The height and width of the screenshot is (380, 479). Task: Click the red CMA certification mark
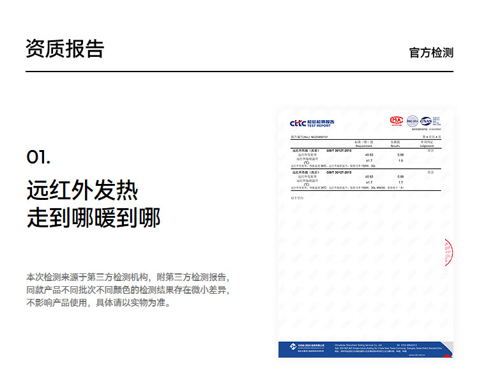[x=396, y=121]
